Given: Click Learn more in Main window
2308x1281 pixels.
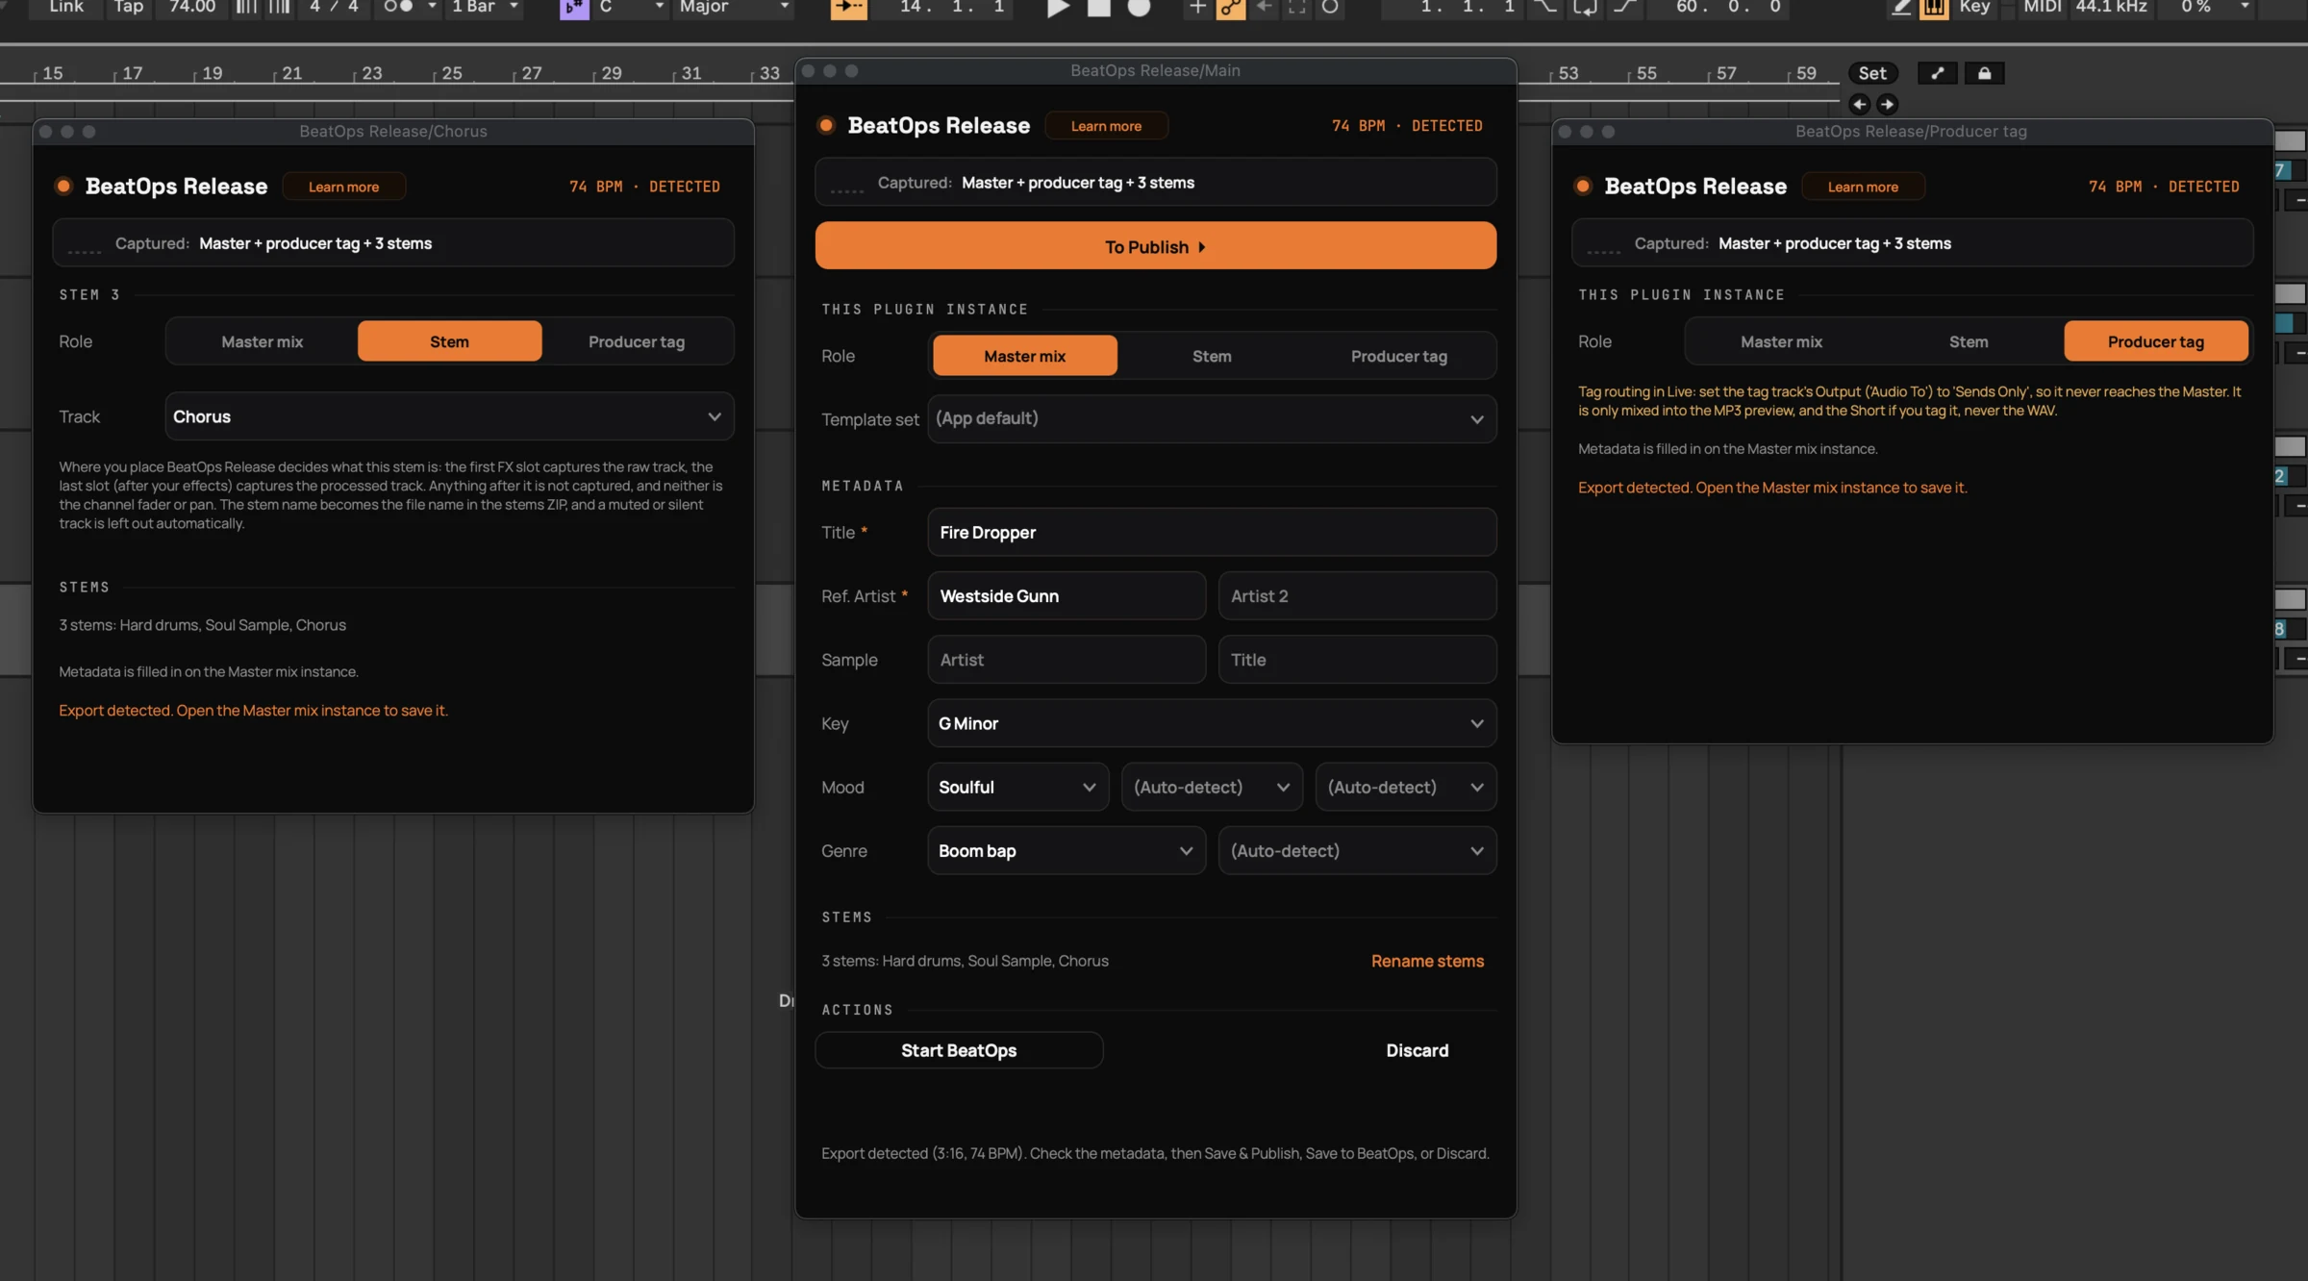Looking at the screenshot, I should (1106, 126).
